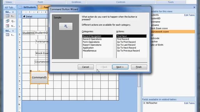Image resolution: width=200 pixels, height=112 pixels.
Task: Click the Detail section bar
Action: tap(35, 16)
